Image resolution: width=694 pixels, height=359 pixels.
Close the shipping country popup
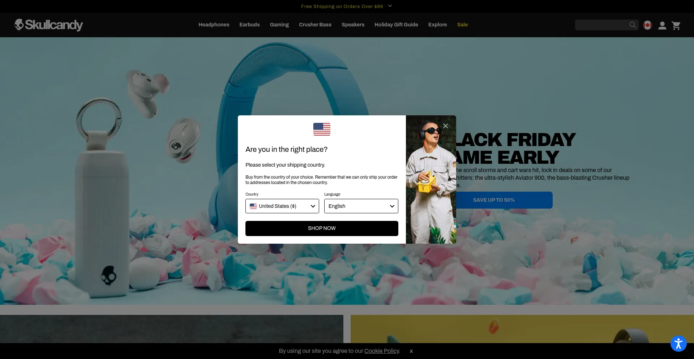click(446, 126)
